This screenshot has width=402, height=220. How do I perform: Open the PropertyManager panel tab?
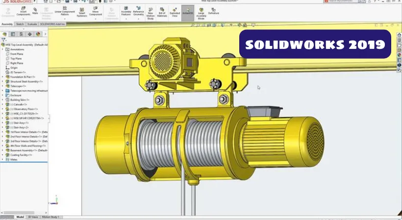tap(13, 34)
